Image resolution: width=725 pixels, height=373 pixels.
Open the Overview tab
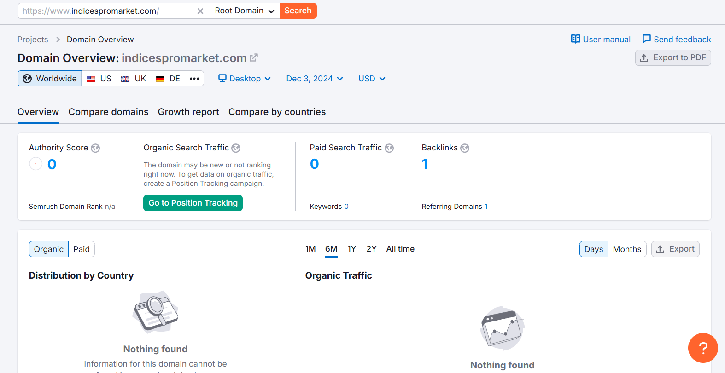click(x=38, y=112)
